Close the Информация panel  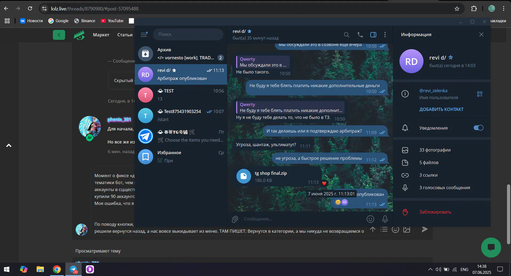(x=481, y=34)
